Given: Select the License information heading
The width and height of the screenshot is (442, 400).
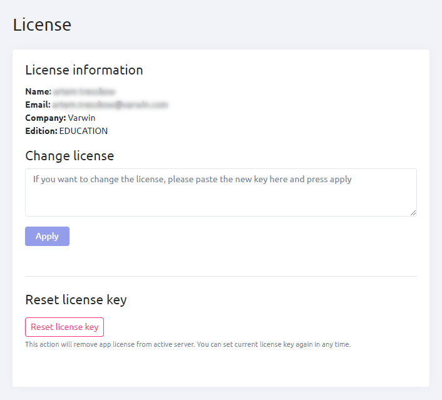Looking at the screenshot, I should tap(84, 69).
